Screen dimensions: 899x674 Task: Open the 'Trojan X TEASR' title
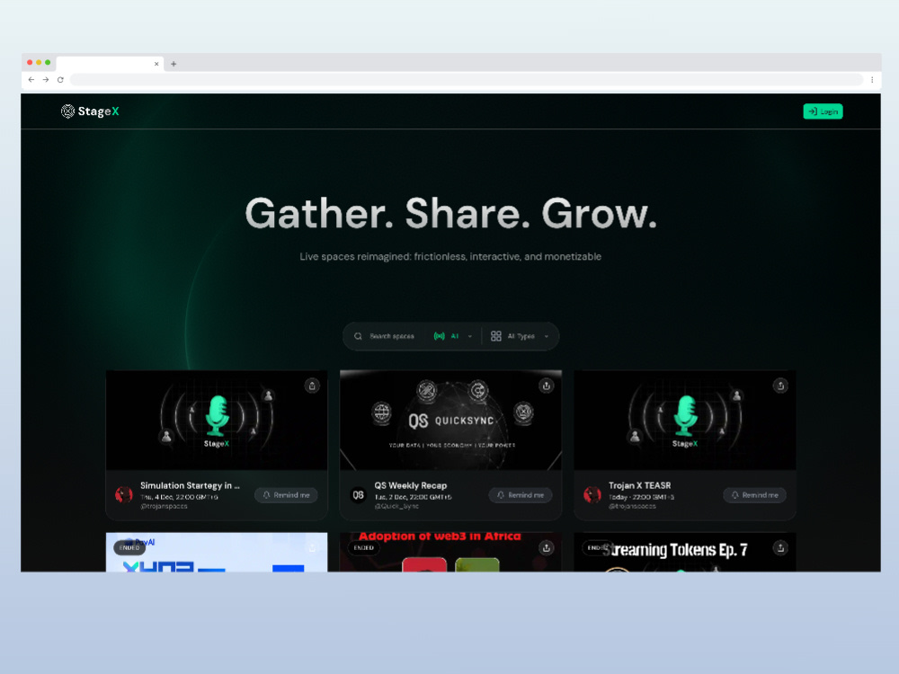pos(640,485)
